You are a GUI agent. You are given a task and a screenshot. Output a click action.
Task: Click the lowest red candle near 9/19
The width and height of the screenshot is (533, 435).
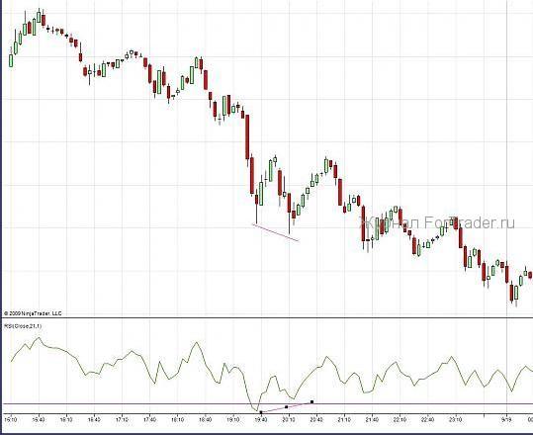pyautogui.click(x=511, y=293)
